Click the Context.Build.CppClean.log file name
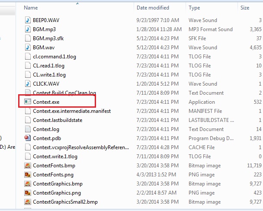Image resolution: width=263 pixels, height=211 pixels. (64, 93)
